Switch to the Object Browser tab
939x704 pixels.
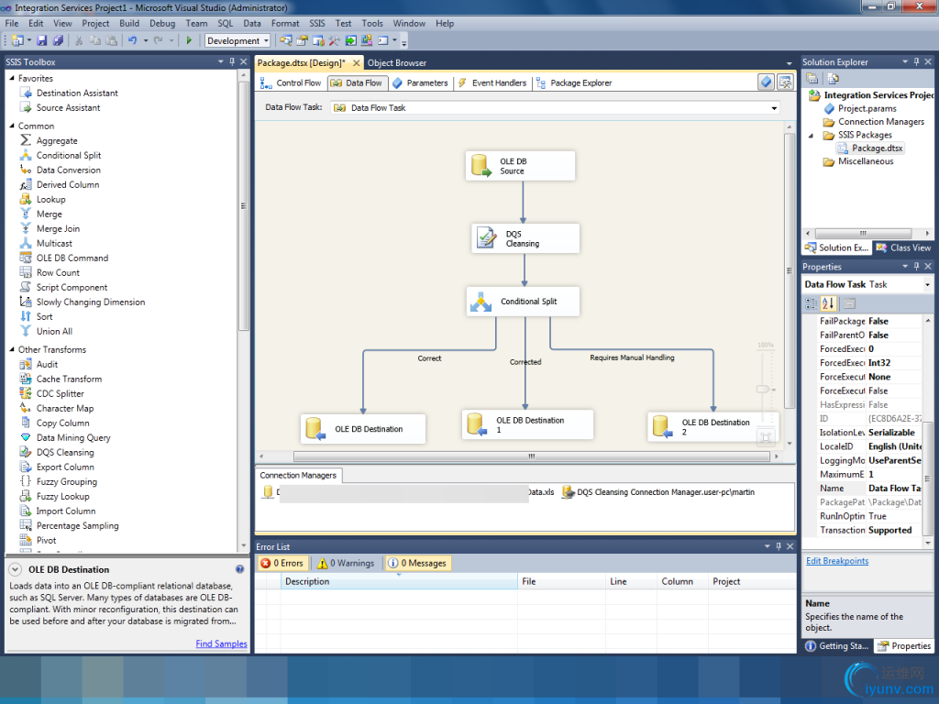(x=396, y=63)
